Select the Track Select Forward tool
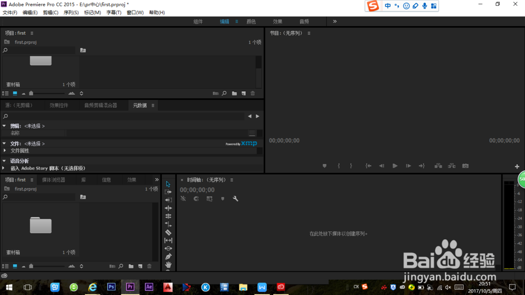 tap(168, 192)
